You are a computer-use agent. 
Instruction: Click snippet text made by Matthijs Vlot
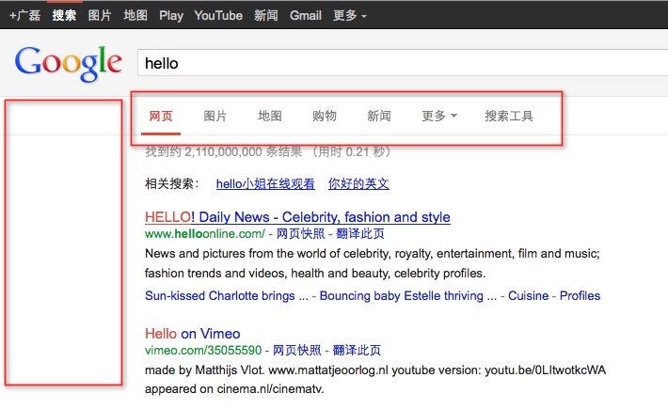375,379
